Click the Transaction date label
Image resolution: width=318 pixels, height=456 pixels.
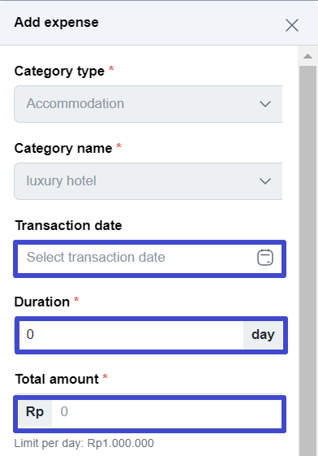[x=68, y=225]
